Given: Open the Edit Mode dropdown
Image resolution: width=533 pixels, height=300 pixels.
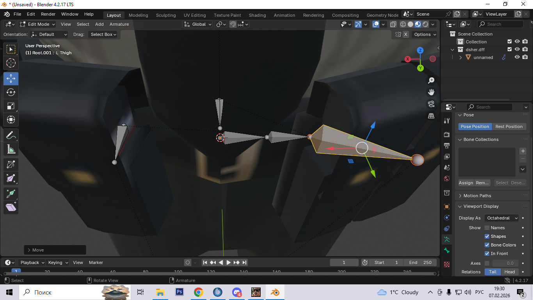Looking at the screenshot, I should pyautogui.click(x=38, y=24).
